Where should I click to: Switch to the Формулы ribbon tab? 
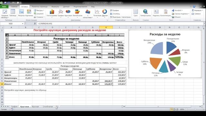pos(55,6)
